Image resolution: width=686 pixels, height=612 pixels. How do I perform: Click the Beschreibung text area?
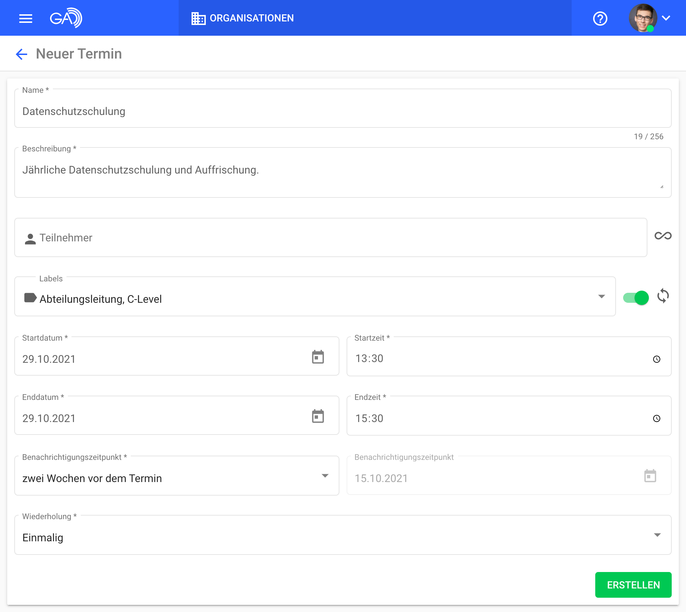pos(342,175)
